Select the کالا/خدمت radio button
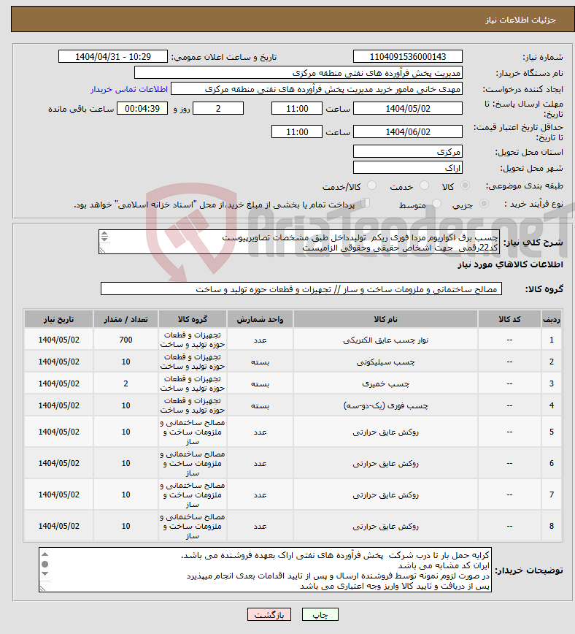Image resolution: width=575 pixels, height=634 pixels. 371,186
